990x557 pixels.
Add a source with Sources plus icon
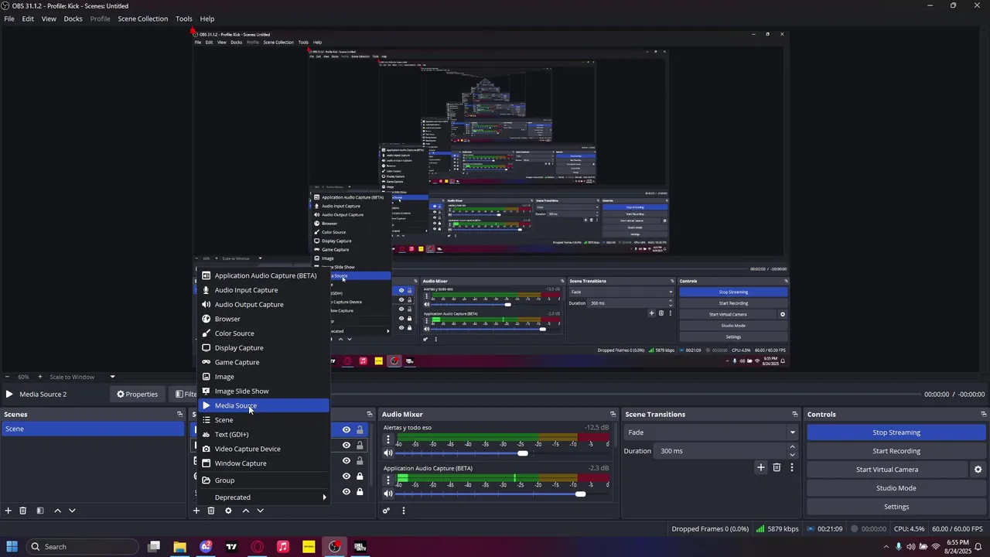coord(196,511)
